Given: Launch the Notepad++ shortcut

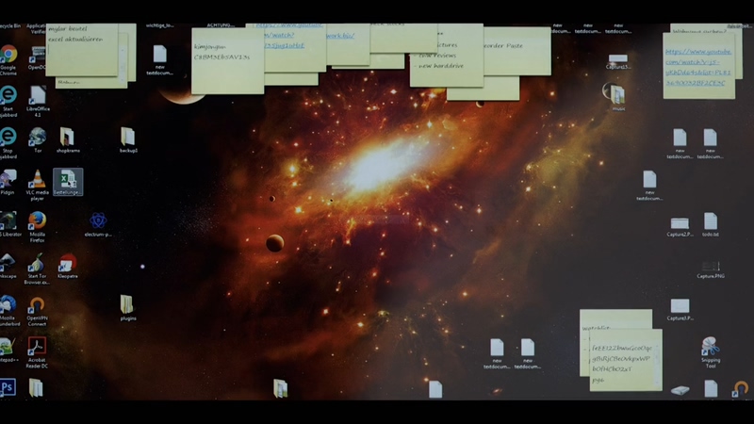Looking at the screenshot, I should pyautogui.click(x=8, y=350).
